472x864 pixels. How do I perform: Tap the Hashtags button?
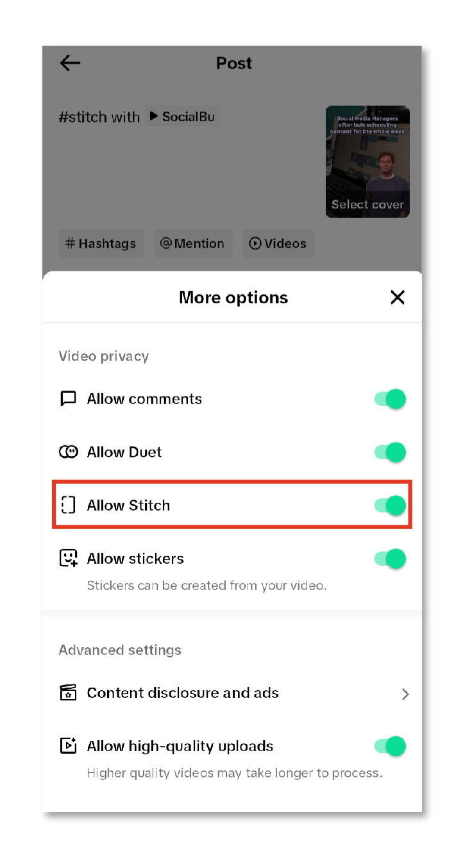click(x=101, y=244)
